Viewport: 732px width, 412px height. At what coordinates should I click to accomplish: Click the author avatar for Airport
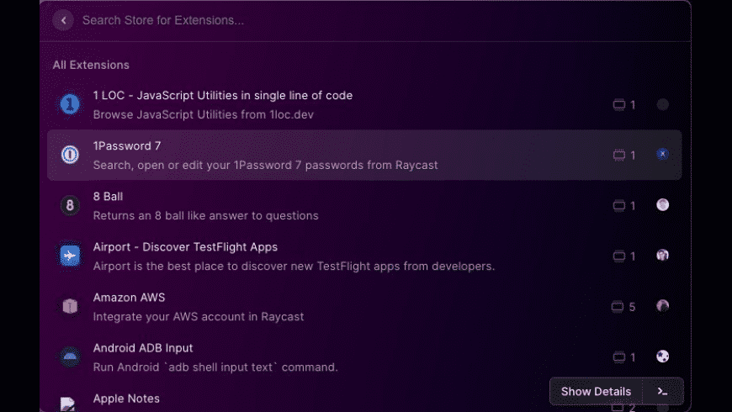[x=662, y=256]
